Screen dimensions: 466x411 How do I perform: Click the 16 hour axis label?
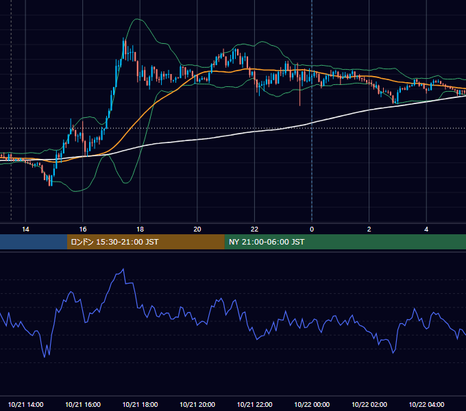(83, 229)
